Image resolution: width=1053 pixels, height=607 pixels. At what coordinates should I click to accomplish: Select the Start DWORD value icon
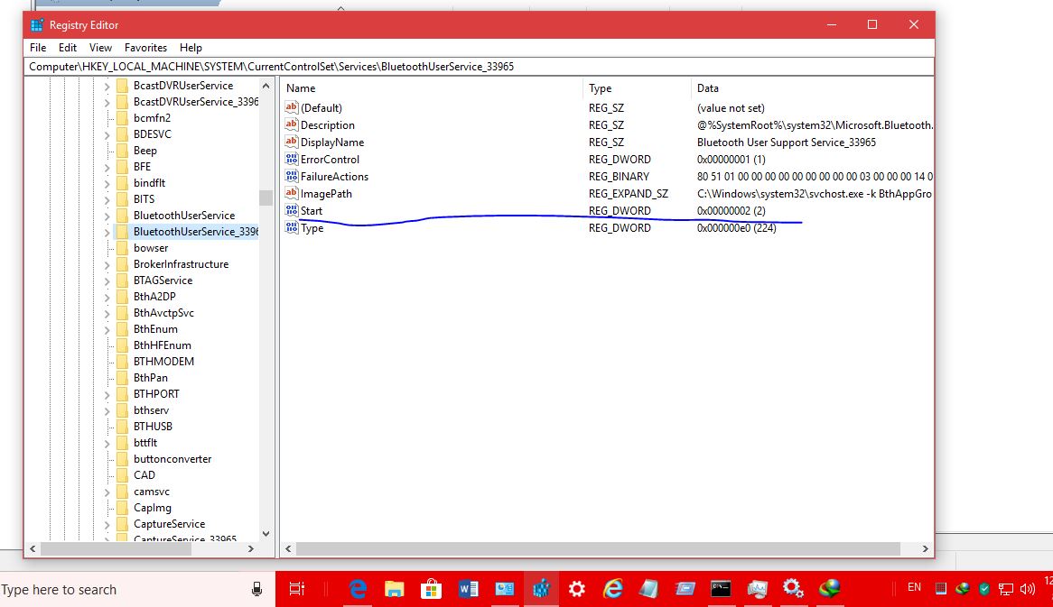tap(292, 211)
